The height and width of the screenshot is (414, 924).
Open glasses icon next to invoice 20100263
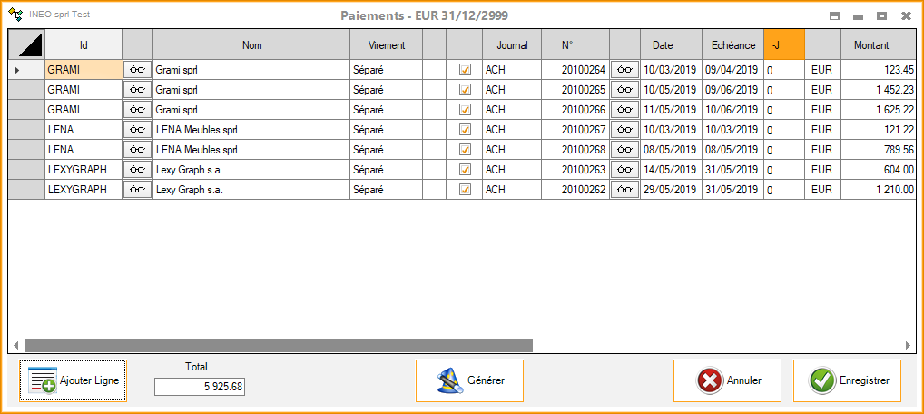(x=624, y=170)
